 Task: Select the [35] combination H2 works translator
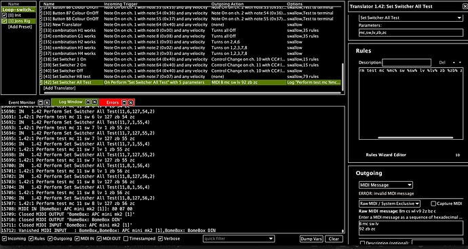tap(191, 42)
